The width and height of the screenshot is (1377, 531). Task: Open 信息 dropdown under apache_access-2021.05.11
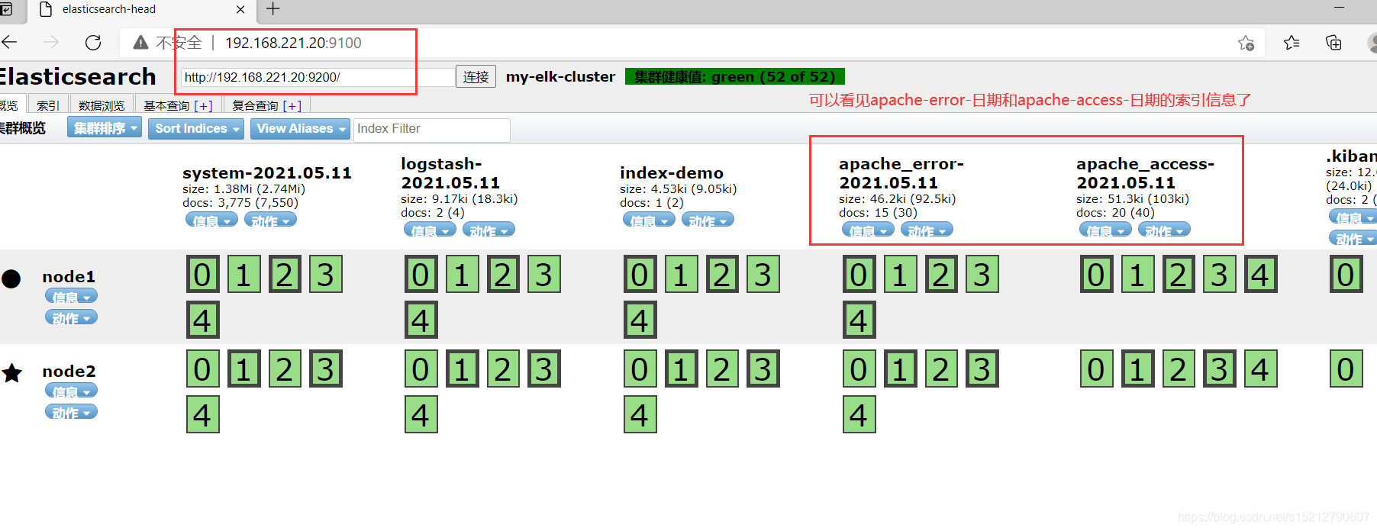click(x=1105, y=230)
